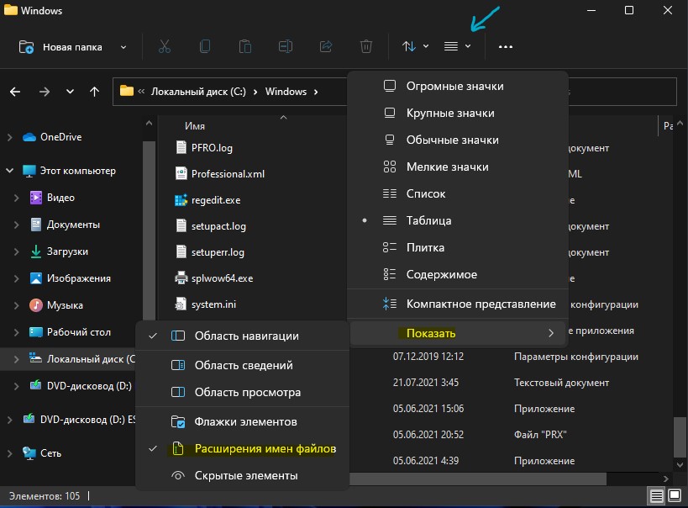This screenshot has height=508, width=688.
Task: Toggle Компактное представление option
Action: point(458,304)
